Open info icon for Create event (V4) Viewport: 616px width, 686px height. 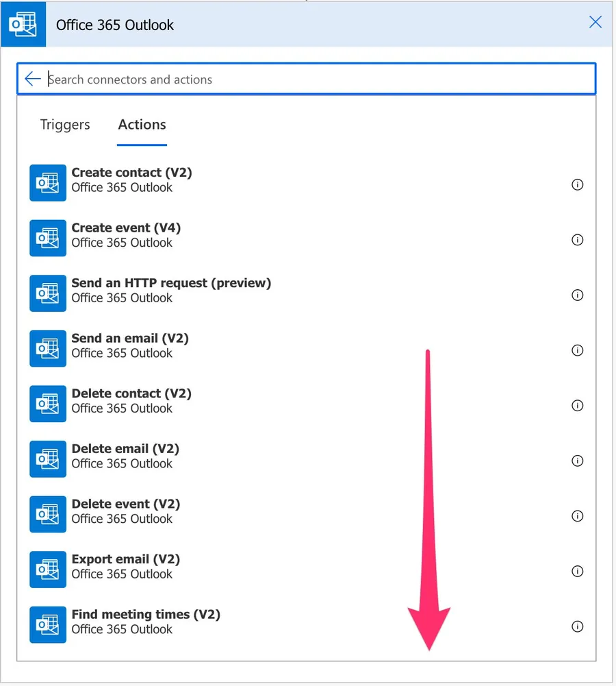click(x=577, y=240)
